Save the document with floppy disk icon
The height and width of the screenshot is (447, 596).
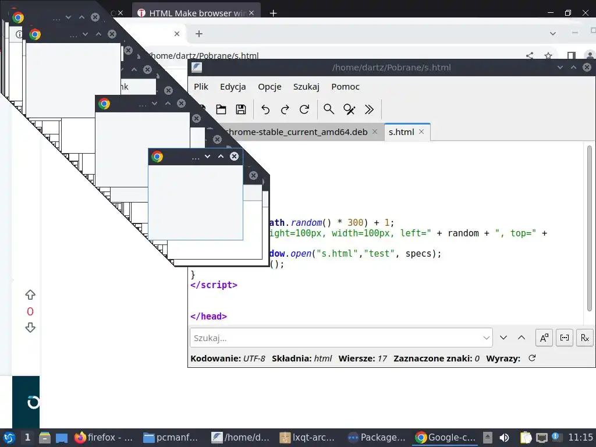(241, 109)
